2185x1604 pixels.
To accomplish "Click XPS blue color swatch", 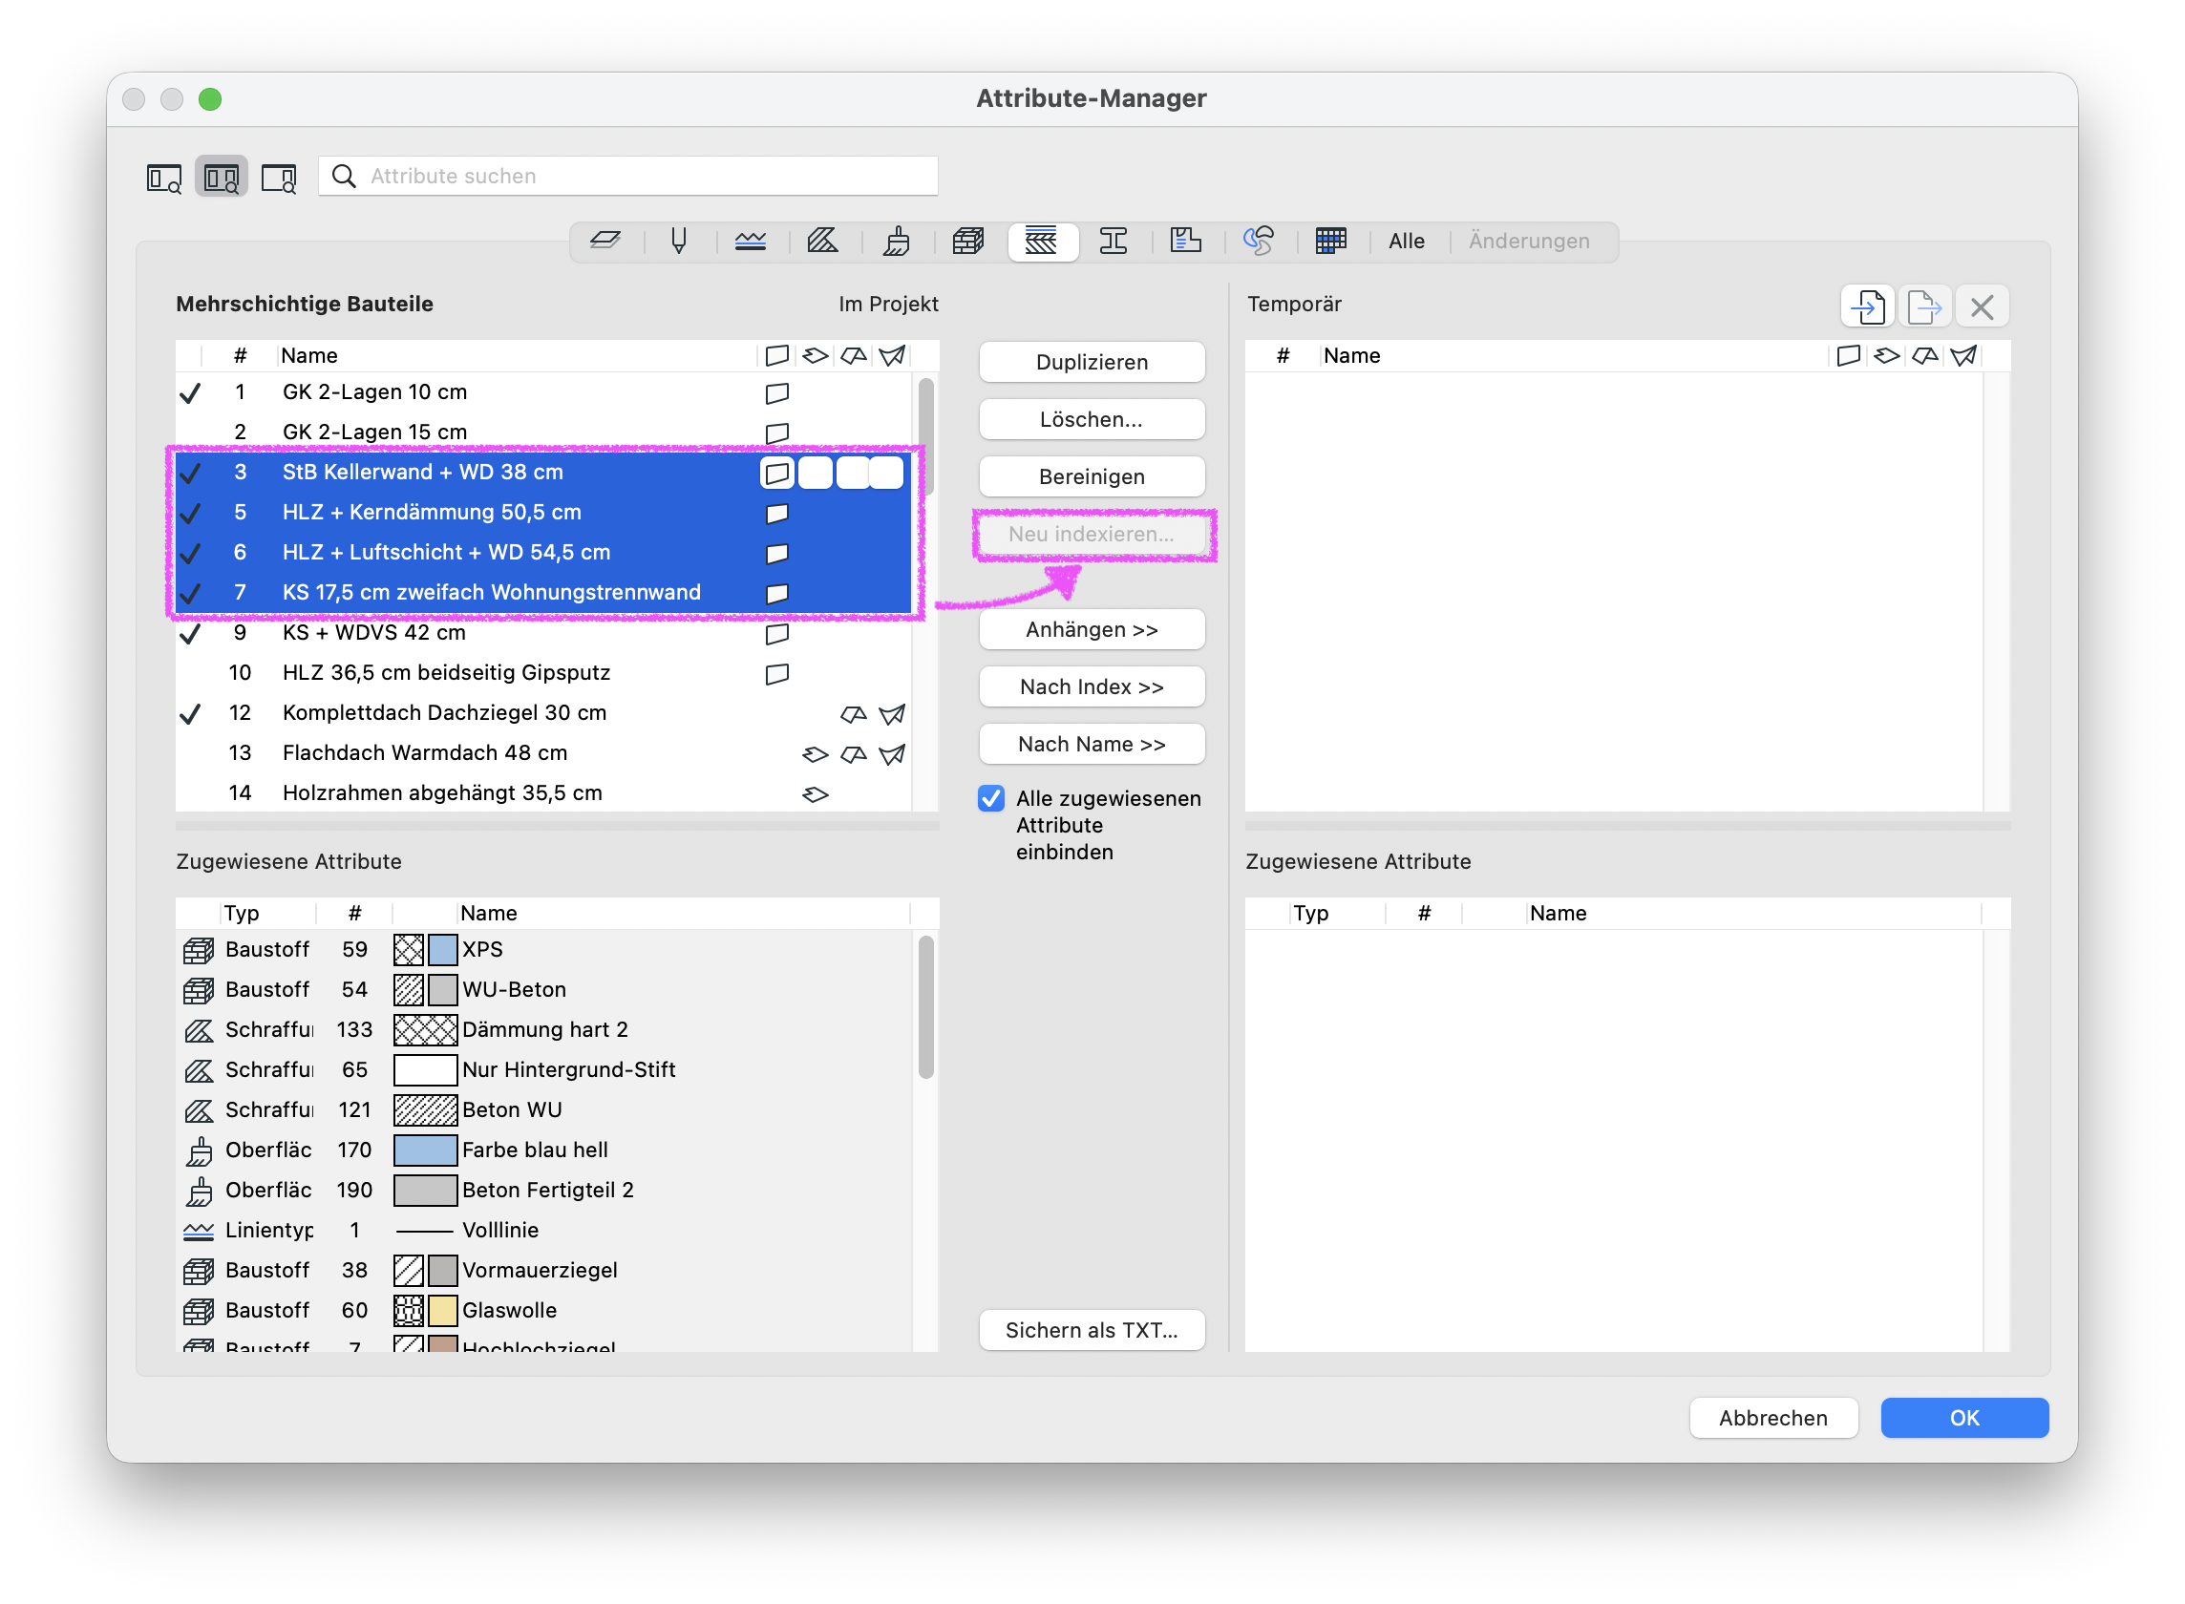I will pos(442,950).
